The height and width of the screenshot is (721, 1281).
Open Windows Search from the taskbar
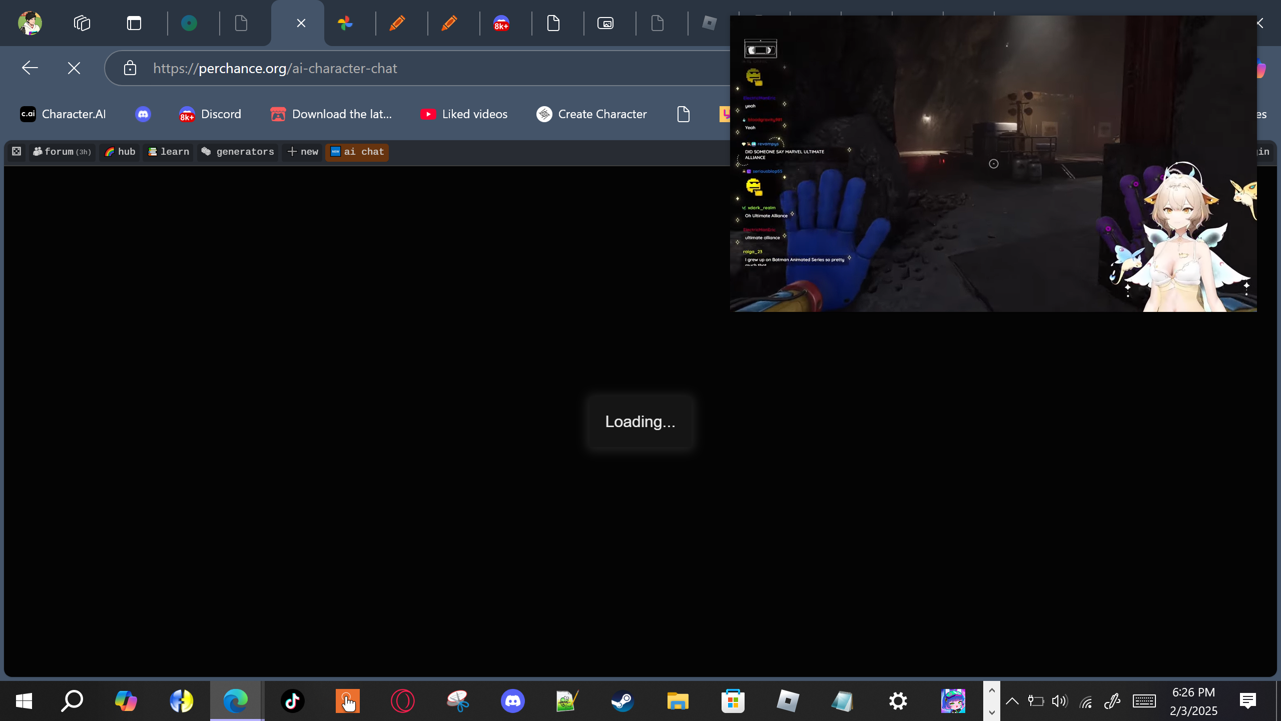(x=72, y=701)
